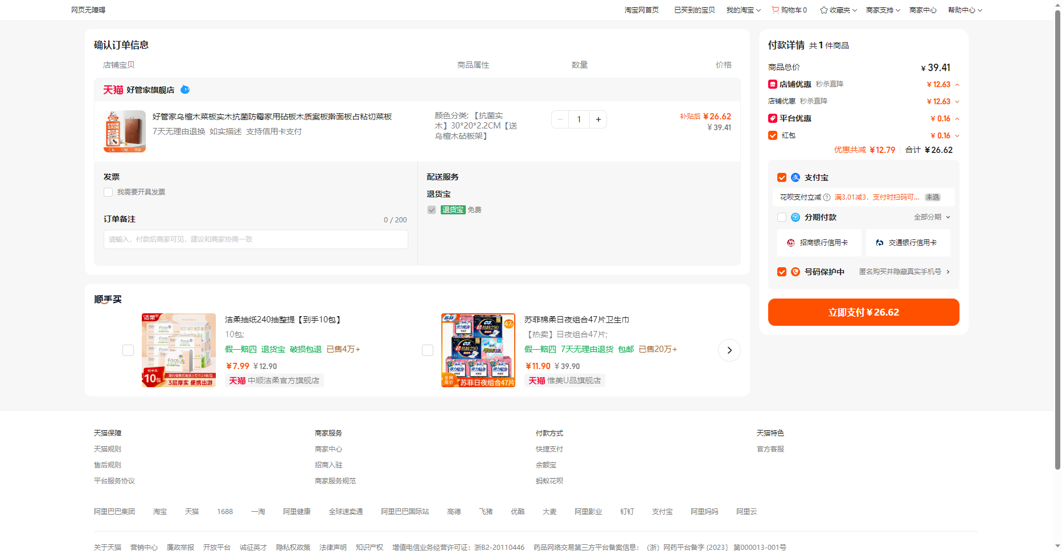The height and width of the screenshot is (551, 1062).
Task: Select the 苏菲卫生巾 add-on checkbox
Action: point(428,350)
